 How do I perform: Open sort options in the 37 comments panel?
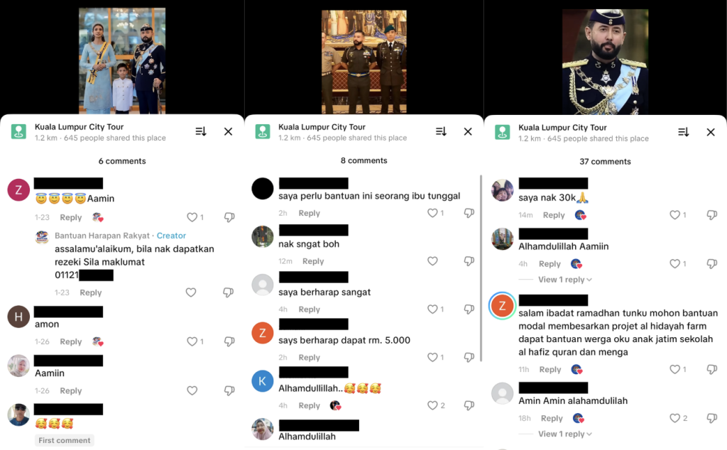pyautogui.click(x=684, y=132)
